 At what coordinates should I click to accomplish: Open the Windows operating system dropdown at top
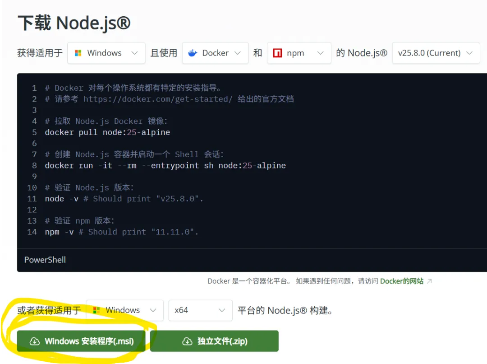(x=106, y=53)
